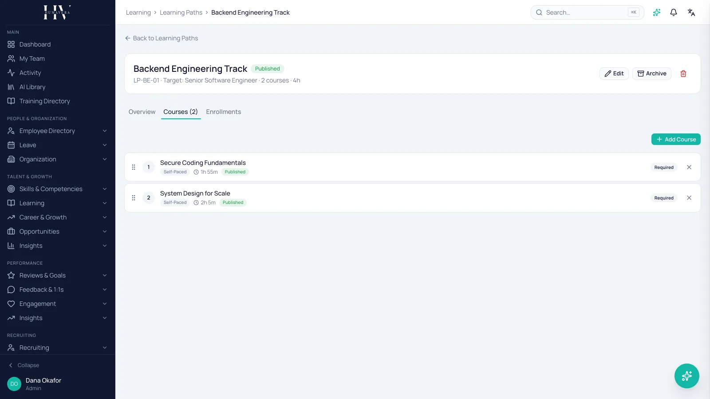Click the Backend Engineering Track heading

pos(190,69)
